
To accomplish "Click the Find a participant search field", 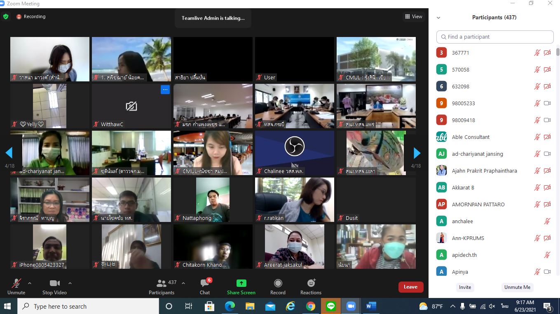I will tap(495, 37).
